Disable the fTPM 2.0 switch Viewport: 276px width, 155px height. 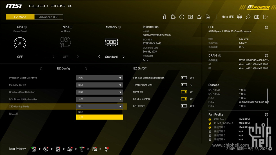tap(184, 92)
